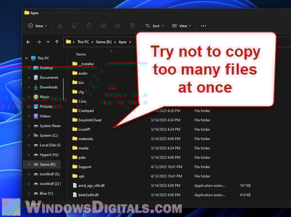Open the New item menu
The height and width of the screenshot is (217, 291).
coord(37,26)
